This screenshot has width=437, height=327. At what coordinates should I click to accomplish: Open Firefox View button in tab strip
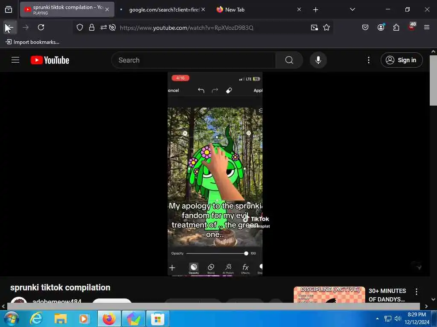(9, 10)
